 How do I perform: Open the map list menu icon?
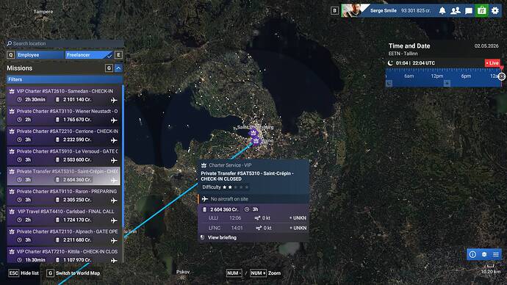pos(496,255)
